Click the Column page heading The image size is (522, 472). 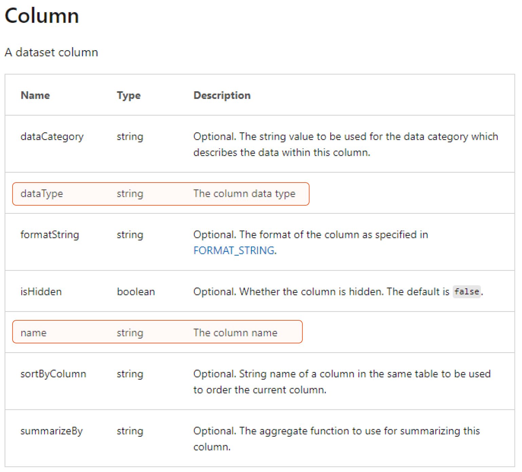42,16
